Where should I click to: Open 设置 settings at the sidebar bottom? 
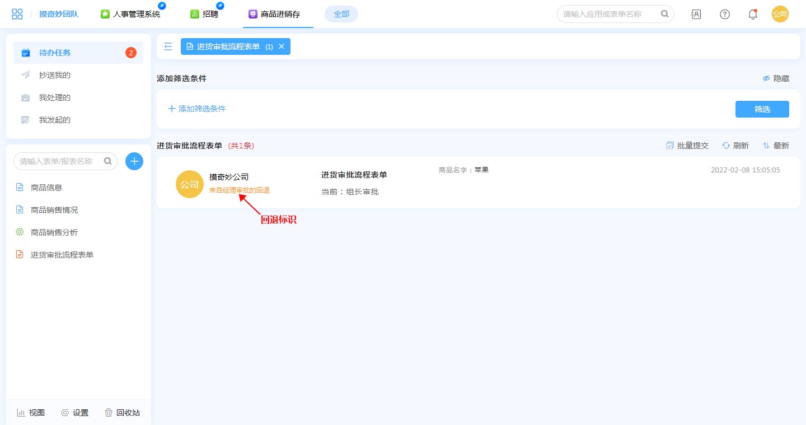coord(74,413)
